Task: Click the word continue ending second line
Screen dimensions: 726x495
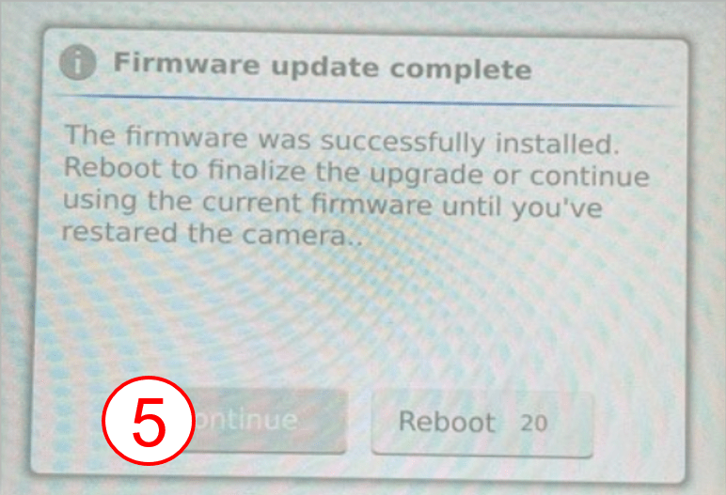Action: coord(590,177)
